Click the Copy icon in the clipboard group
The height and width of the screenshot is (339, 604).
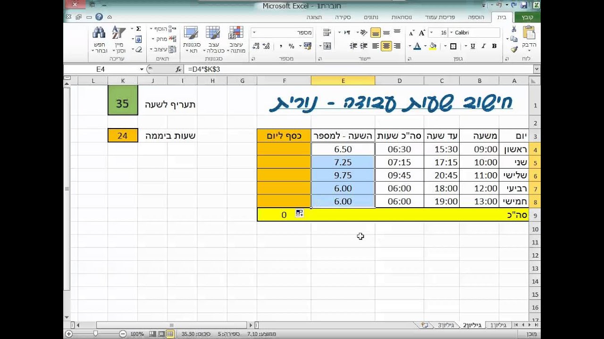(x=514, y=39)
